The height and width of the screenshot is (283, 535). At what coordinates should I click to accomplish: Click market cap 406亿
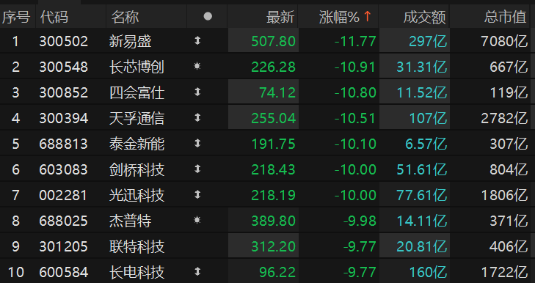pyautogui.click(x=509, y=246)
